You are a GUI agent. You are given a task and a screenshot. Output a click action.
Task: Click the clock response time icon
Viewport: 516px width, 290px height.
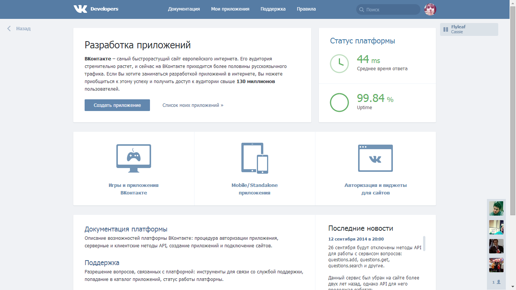click(x=339, y=63)
